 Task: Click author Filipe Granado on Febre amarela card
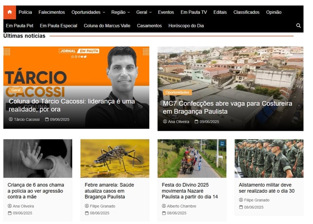[102, 206]
